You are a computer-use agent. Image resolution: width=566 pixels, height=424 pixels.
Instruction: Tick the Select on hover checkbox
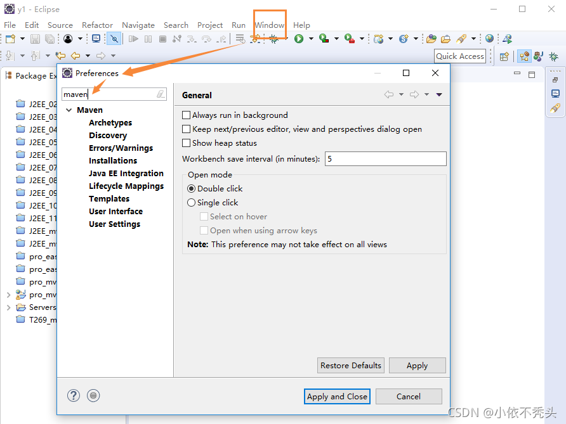(x=204, y=216)
